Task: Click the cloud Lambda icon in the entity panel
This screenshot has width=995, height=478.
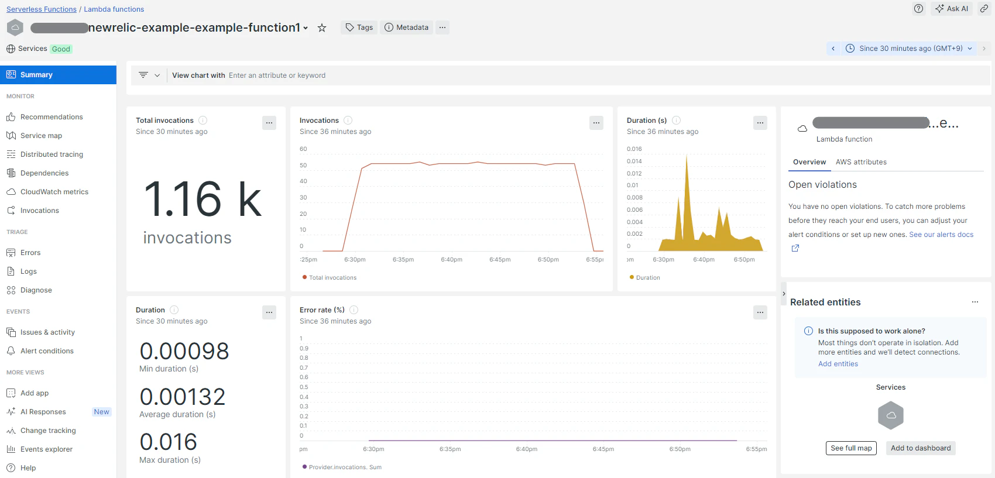Action: (x=802, y=129)
